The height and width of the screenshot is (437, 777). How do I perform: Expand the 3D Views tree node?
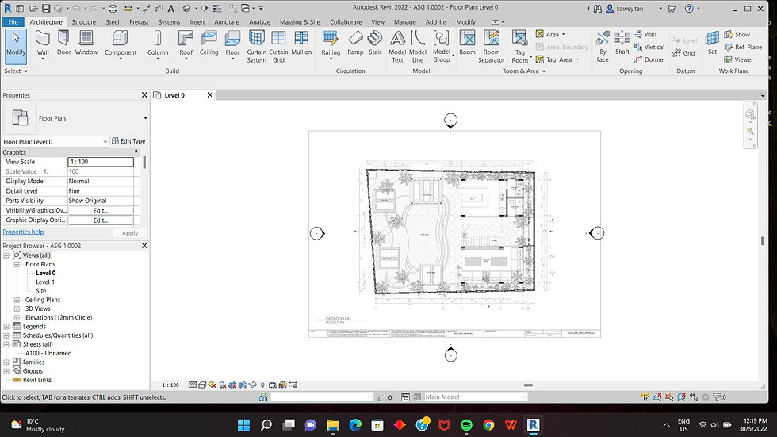[17, 309]
